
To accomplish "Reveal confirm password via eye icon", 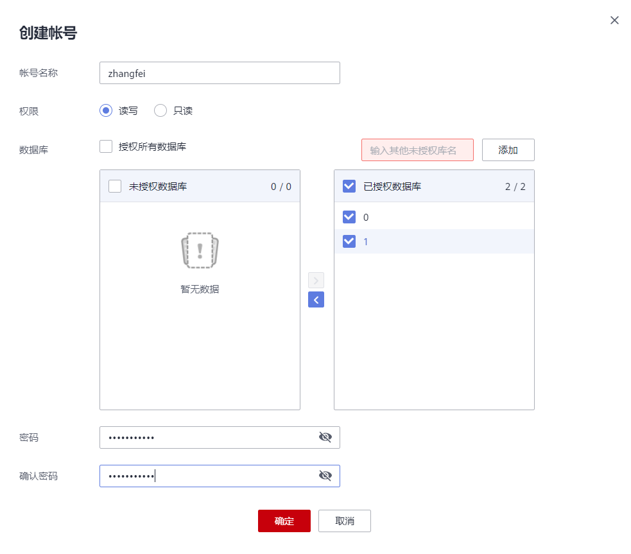I will (325, 476).
